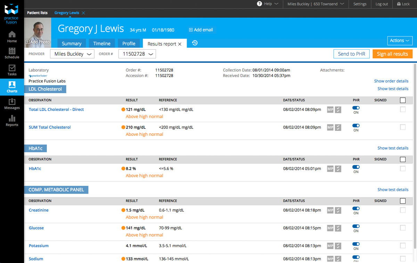This screenshot has width=417, height=263.
Task: Click the checkmark icon in Creatinine row
Action: click(x=338, y=211)
